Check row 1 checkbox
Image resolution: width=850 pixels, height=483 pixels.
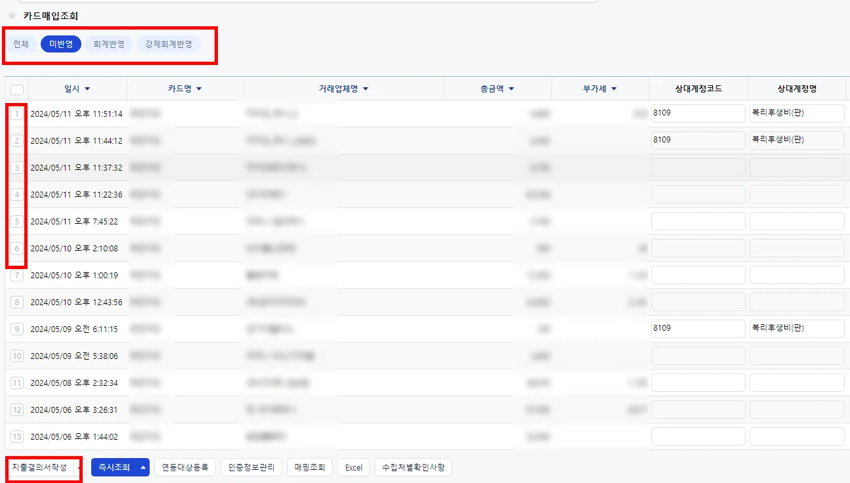[17, 114]
